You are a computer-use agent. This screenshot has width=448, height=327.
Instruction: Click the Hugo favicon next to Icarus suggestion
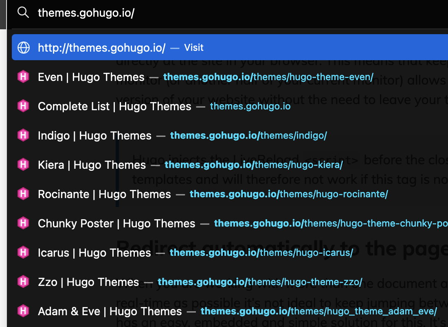tap(23, 253)
